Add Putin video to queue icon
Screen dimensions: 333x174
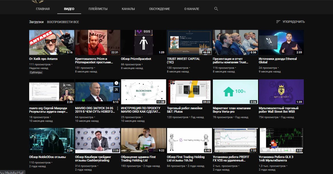(x=116, y=90)
